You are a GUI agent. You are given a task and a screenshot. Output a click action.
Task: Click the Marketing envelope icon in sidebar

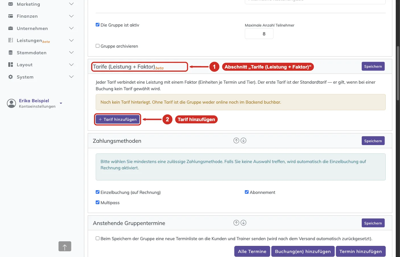point(11,4)
